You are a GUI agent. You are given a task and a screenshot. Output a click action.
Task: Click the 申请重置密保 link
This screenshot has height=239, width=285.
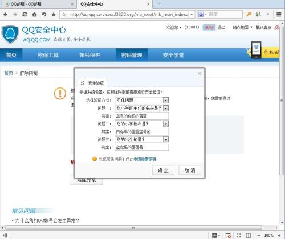tap(145, 159)
